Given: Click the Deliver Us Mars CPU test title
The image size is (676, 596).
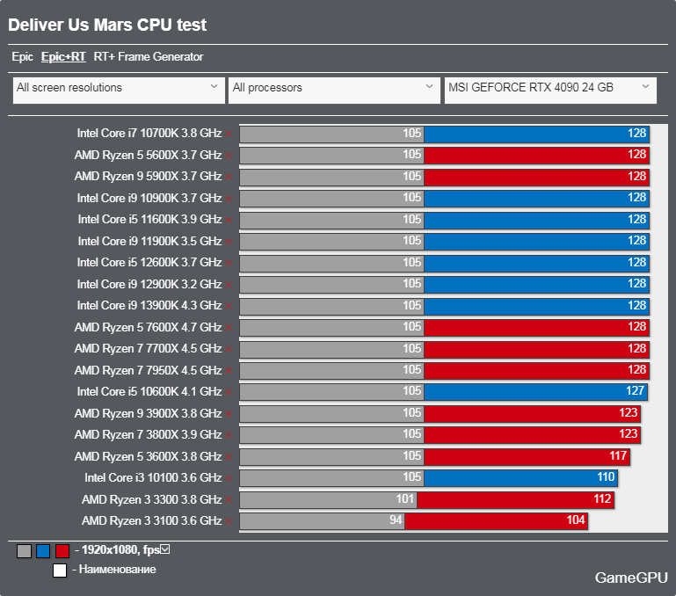Looking at the screenshot, I should (107, 25).
